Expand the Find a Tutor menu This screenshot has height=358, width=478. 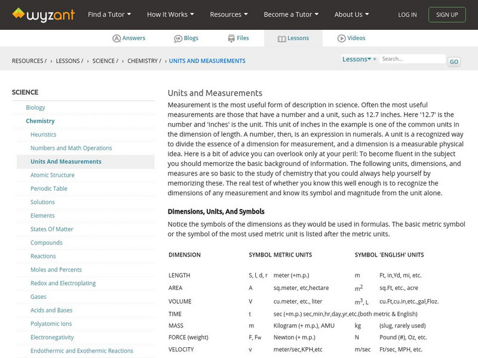(x=109, y=14)
